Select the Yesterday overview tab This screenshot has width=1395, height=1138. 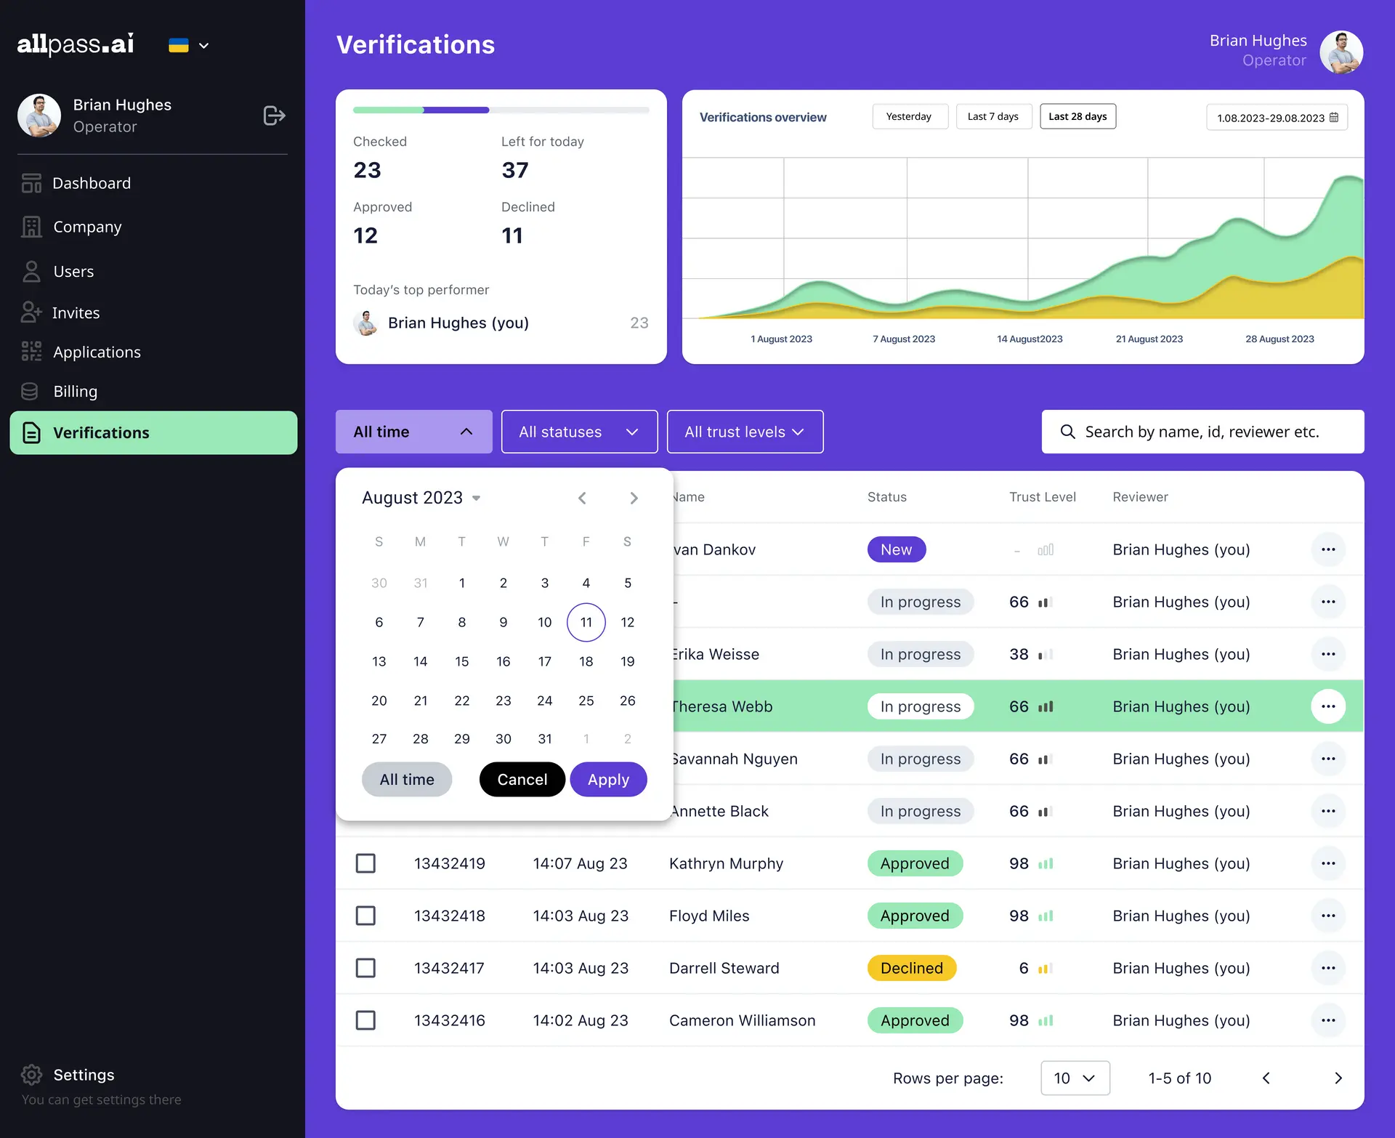[909, 116]
